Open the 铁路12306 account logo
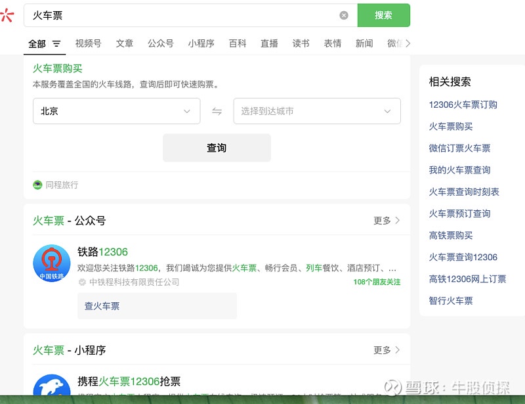This screenshot has width=525, height=404. tap(51, 263)
